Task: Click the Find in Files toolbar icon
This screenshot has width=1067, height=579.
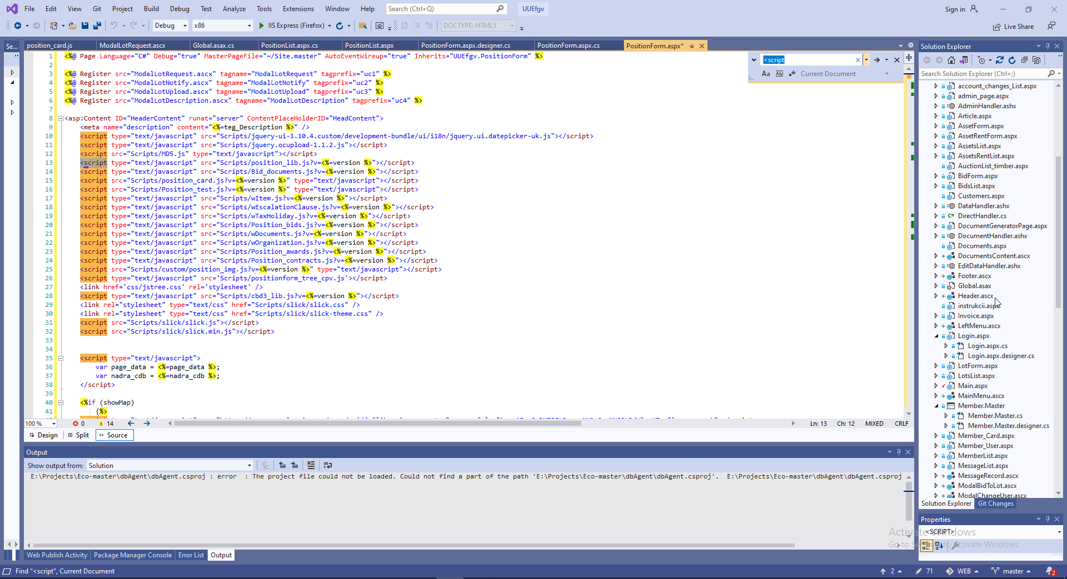Action: click(x=363, y=26)
